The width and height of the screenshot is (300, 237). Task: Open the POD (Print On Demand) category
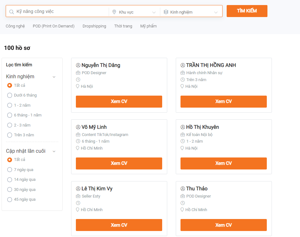pos(53,26)
